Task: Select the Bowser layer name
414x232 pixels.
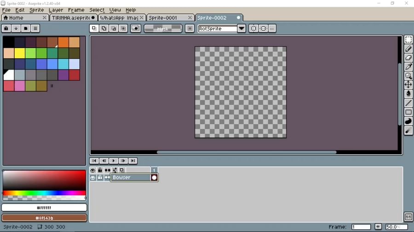Action: (131, 177)
